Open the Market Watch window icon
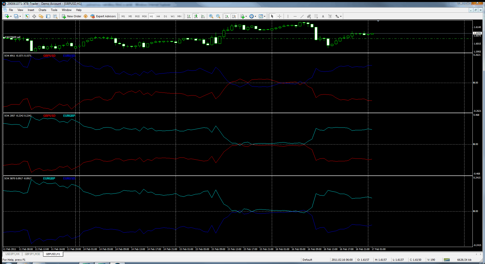Image resolution: width=485 pixels, height=264 pixels. tap(27, 16)
